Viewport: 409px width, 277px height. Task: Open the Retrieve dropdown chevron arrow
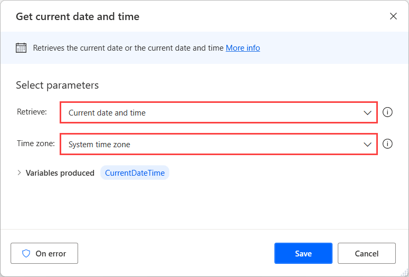click(x=367, y=113)
